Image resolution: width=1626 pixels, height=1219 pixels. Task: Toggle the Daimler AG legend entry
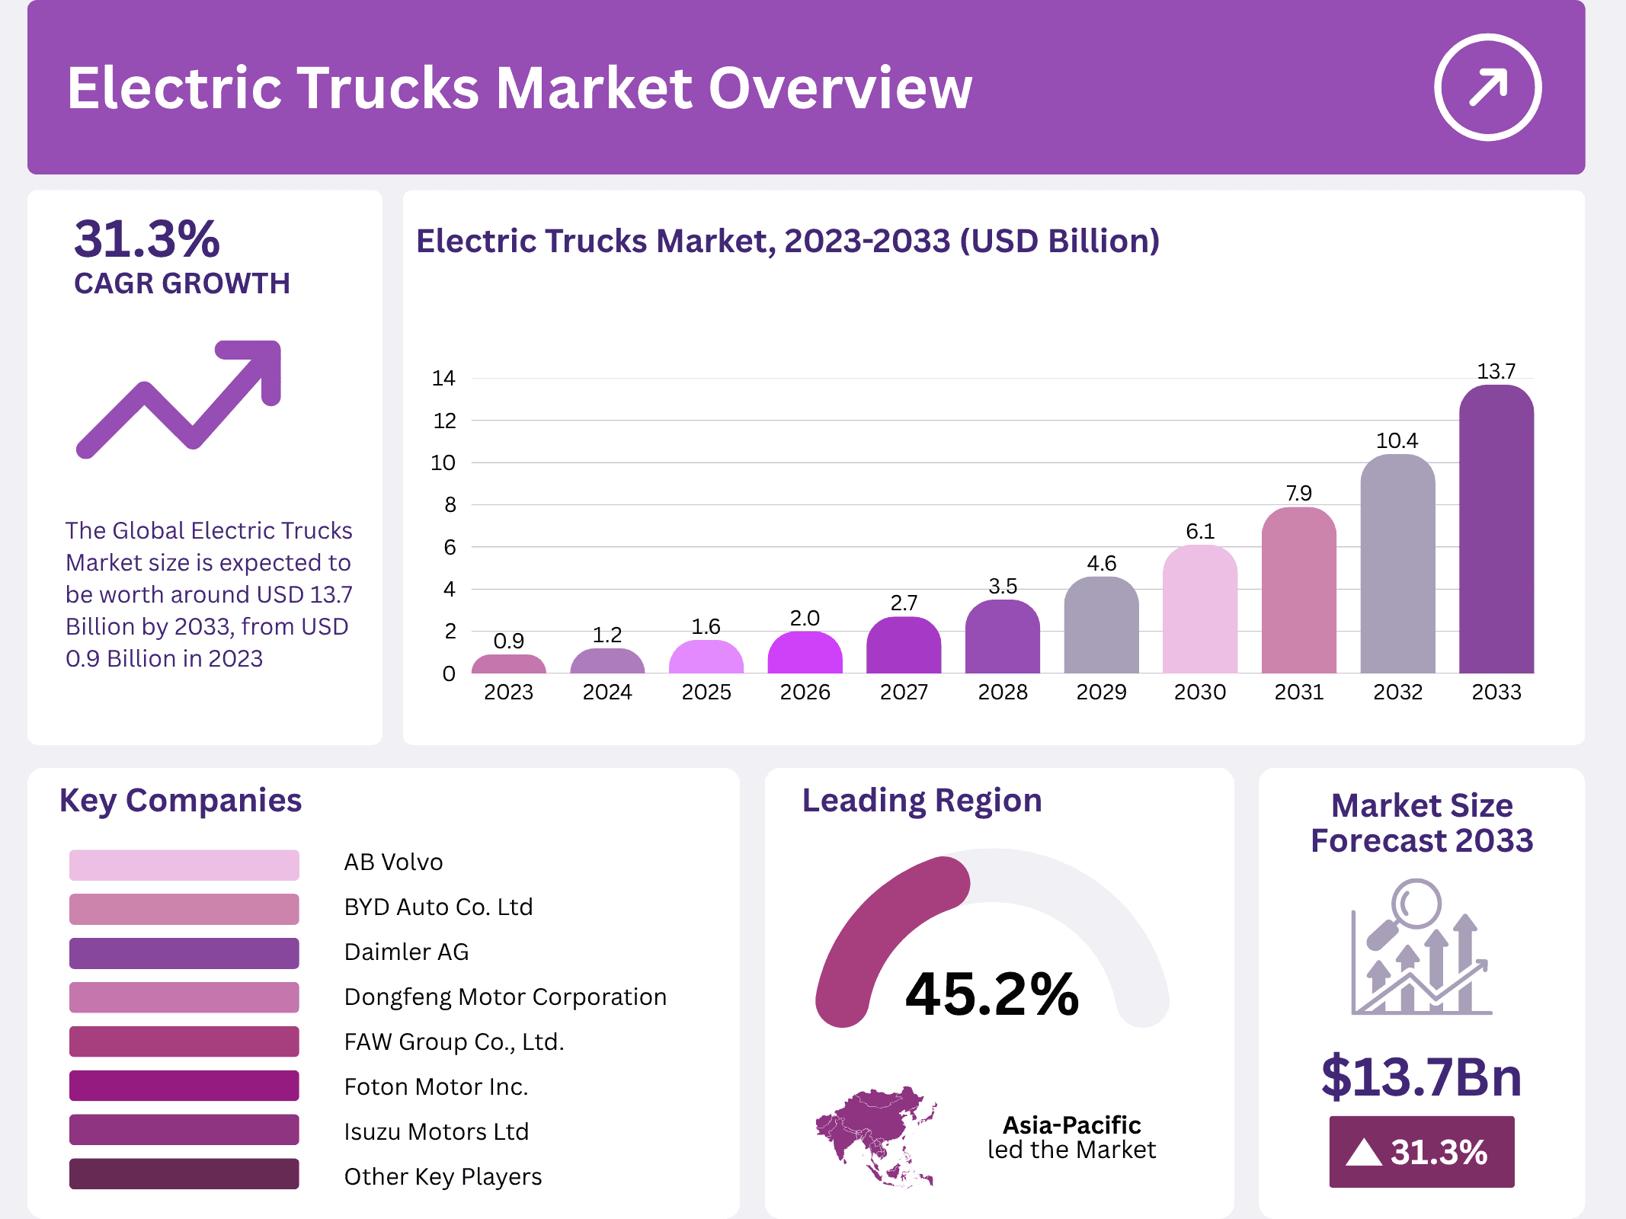coord(407,952)
